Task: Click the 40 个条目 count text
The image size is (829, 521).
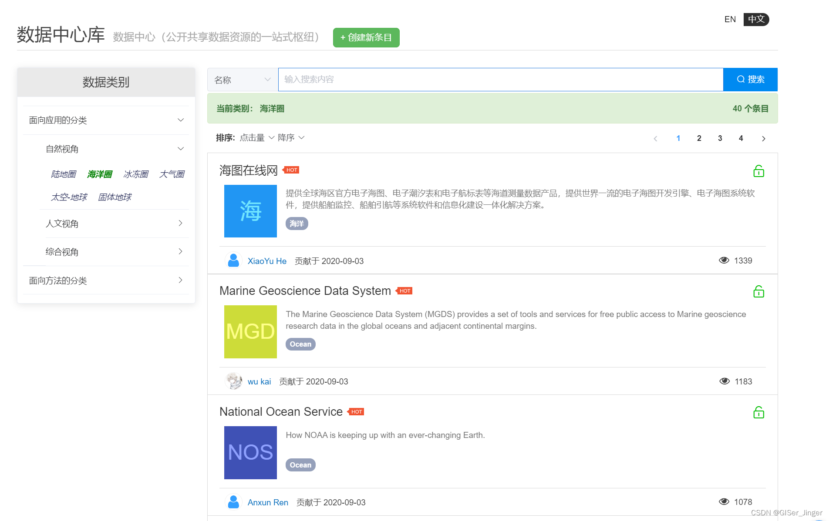Action: pos(751,109)
